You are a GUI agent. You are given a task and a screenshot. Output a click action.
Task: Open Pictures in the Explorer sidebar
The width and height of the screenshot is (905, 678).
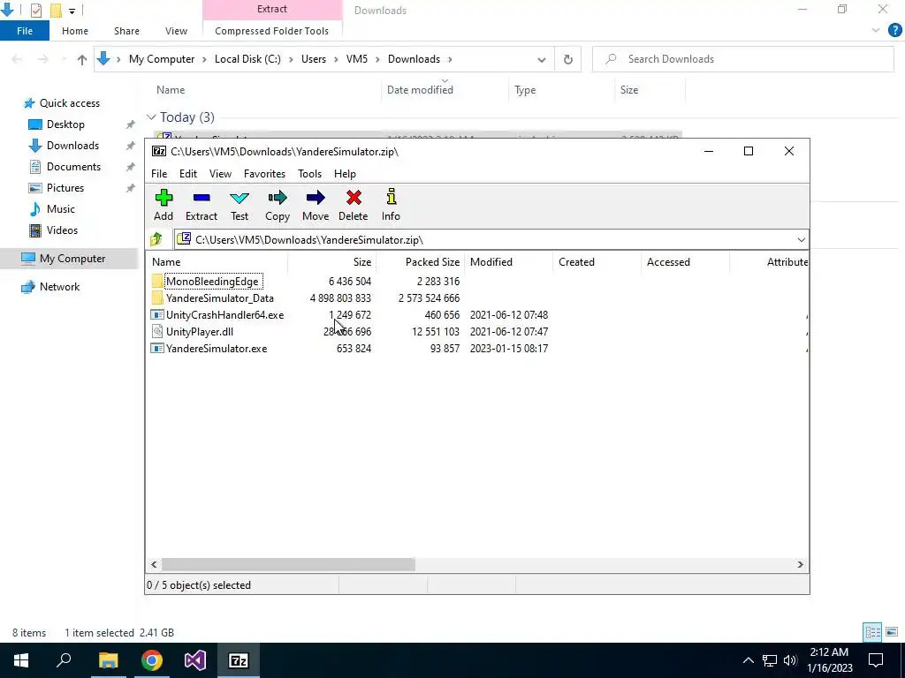pyautogui.click(x=65, y=188)
